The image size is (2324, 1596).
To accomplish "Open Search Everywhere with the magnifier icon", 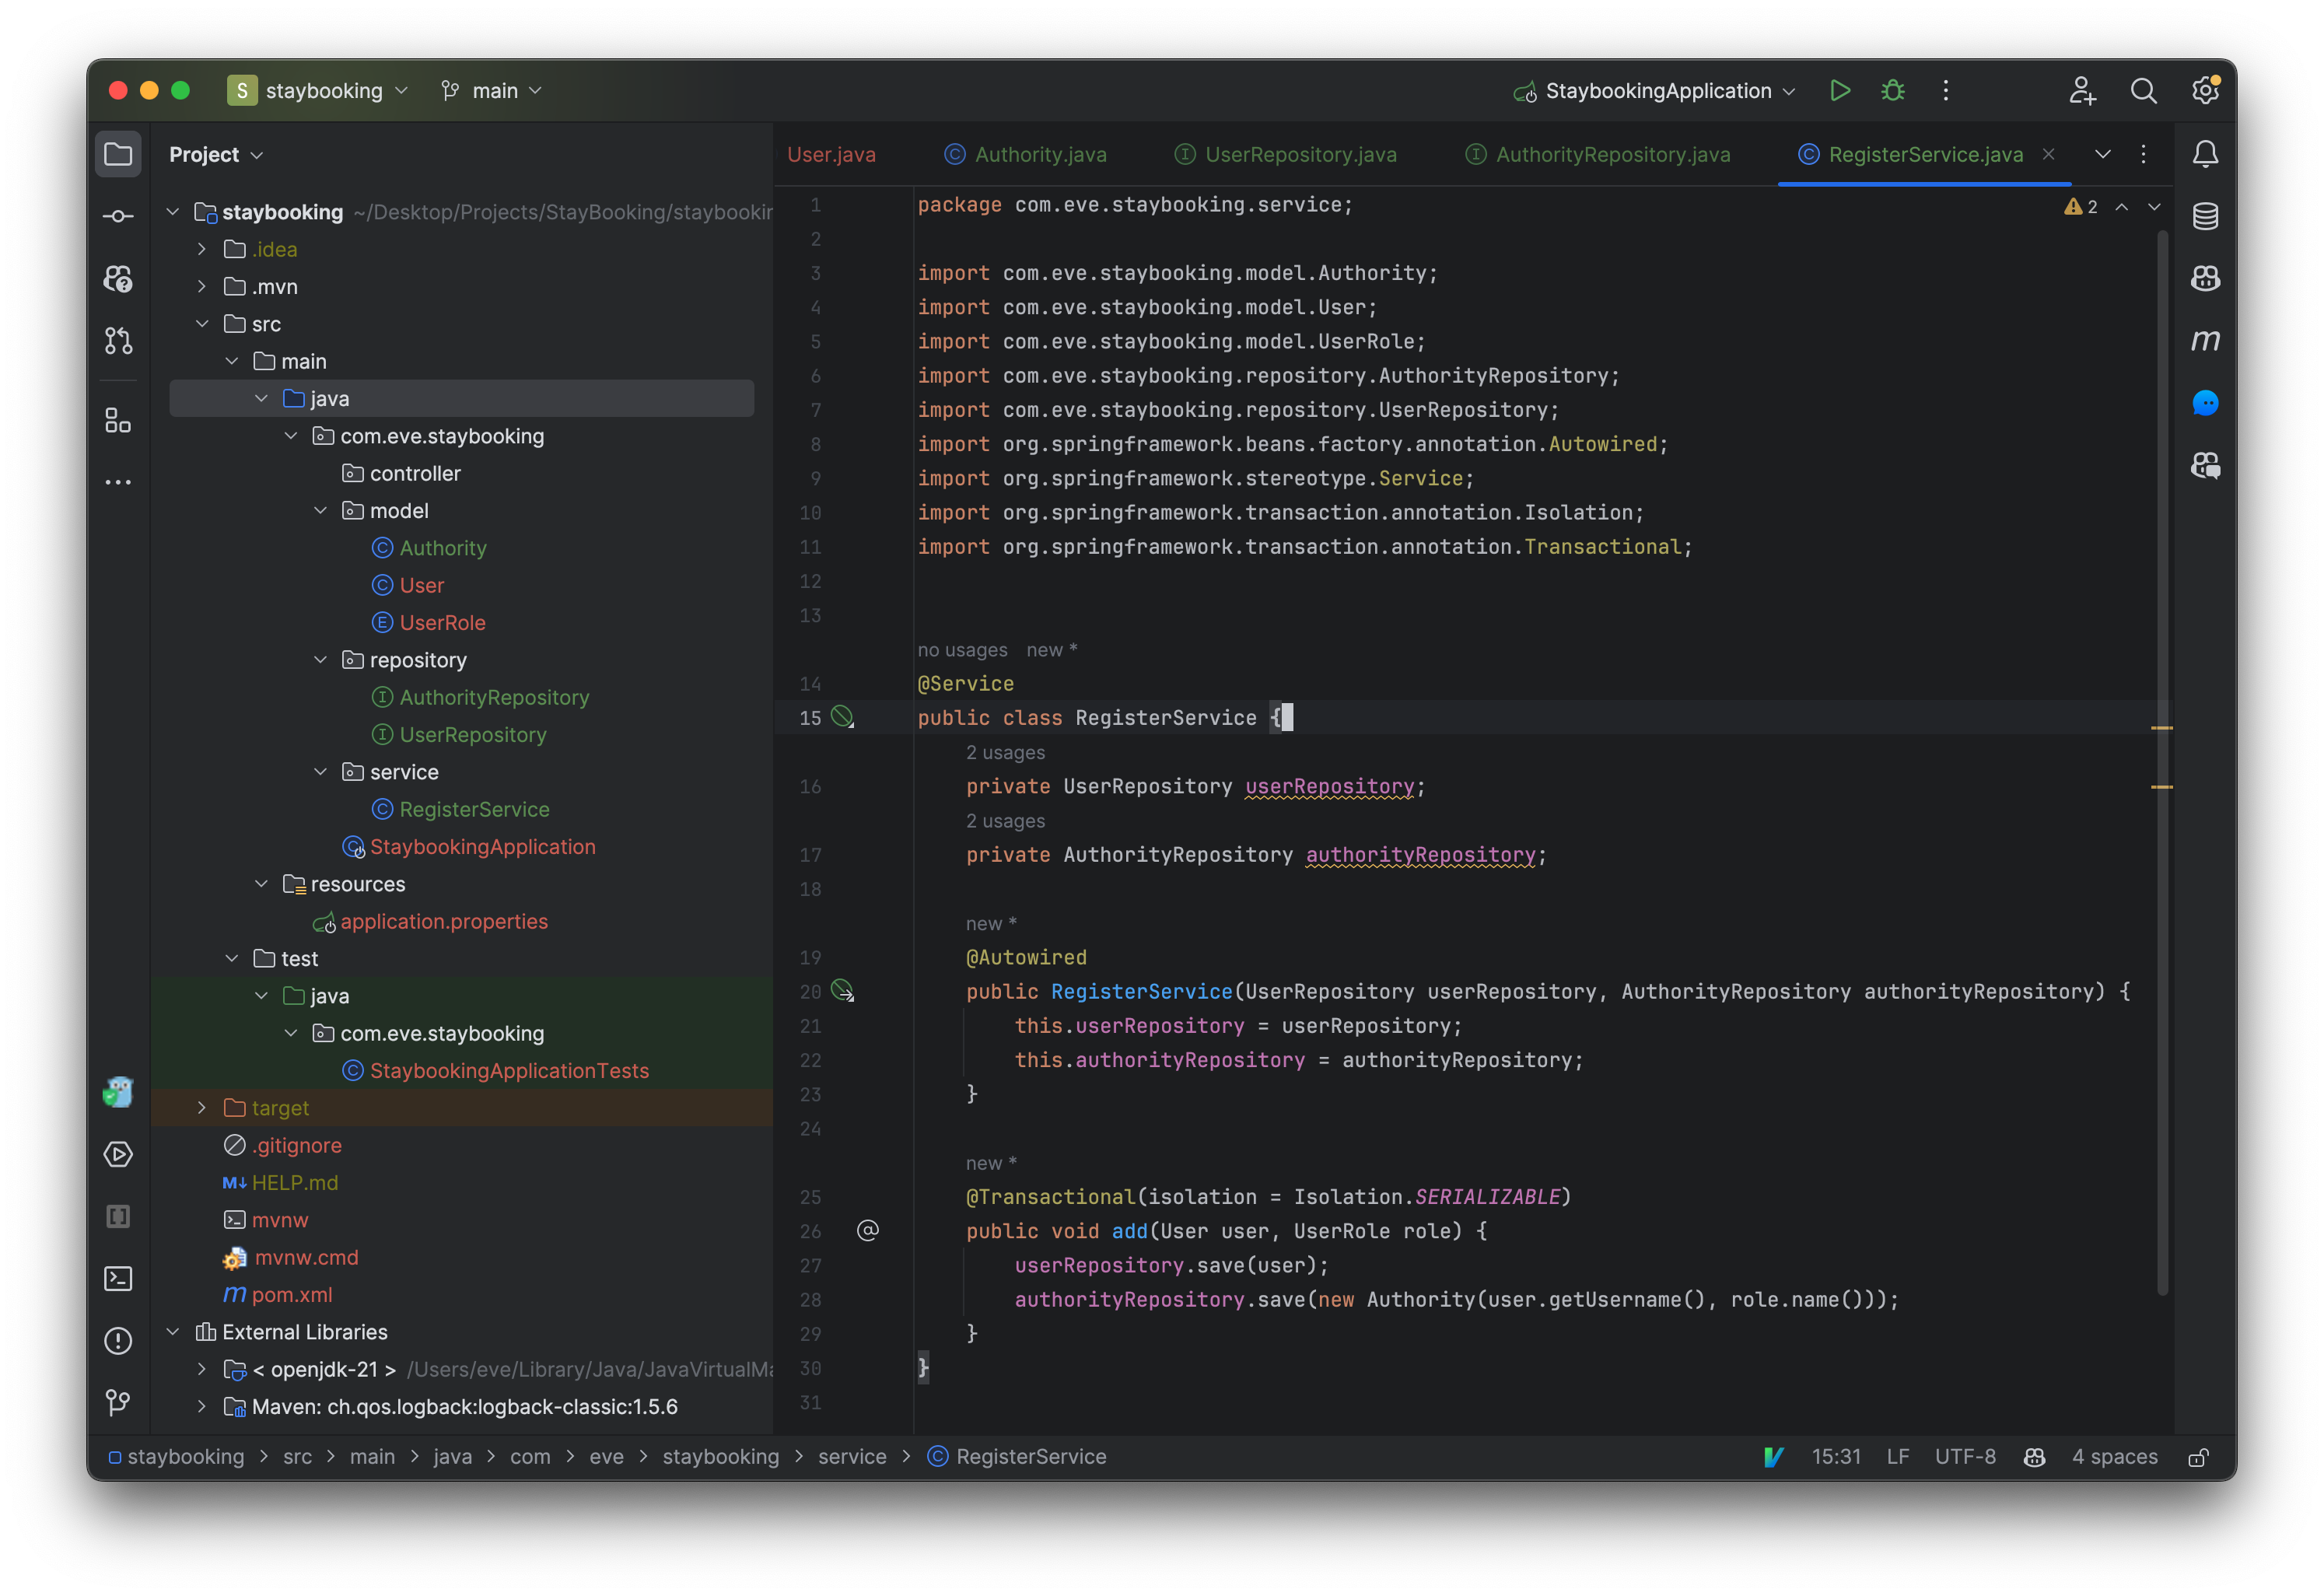I will click(2144, 90).
